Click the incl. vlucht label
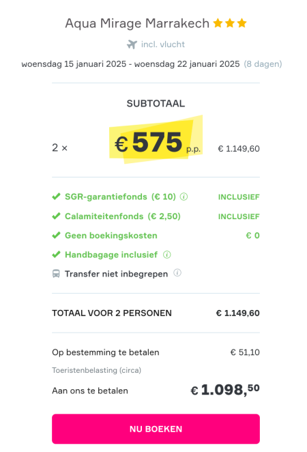Image resolution: width=307 pixels, height=452 pixels. 163,44
